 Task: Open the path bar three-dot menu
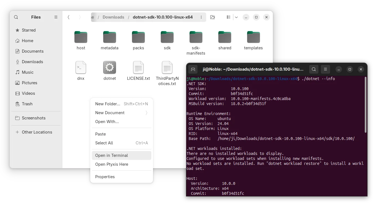pyautogui.click(x=201, y=17)
